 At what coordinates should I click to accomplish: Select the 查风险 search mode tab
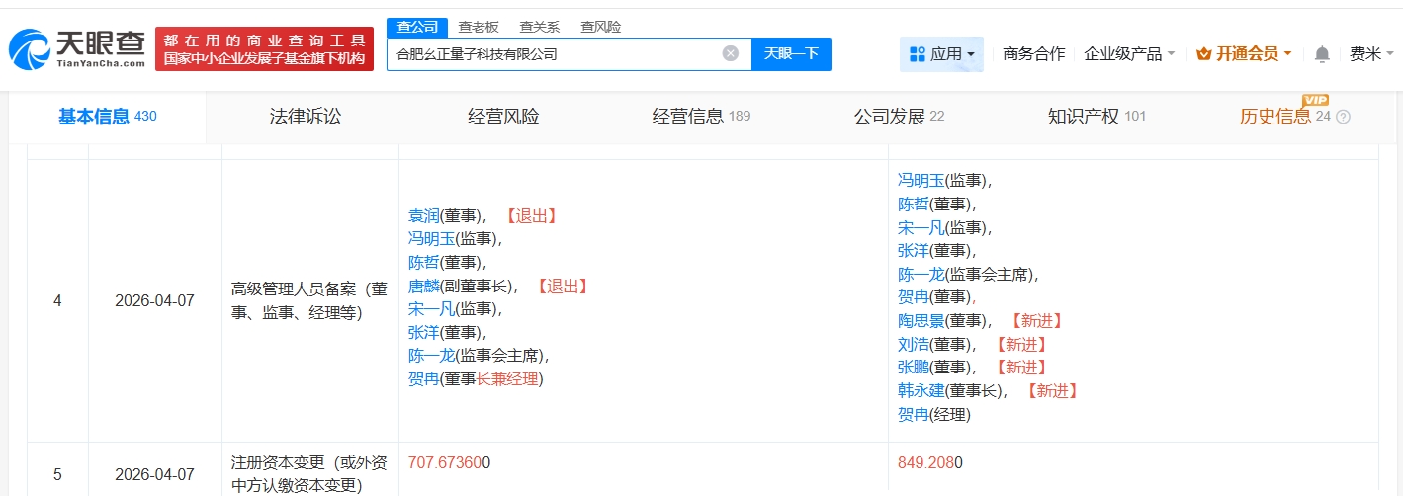pos(601,27)
